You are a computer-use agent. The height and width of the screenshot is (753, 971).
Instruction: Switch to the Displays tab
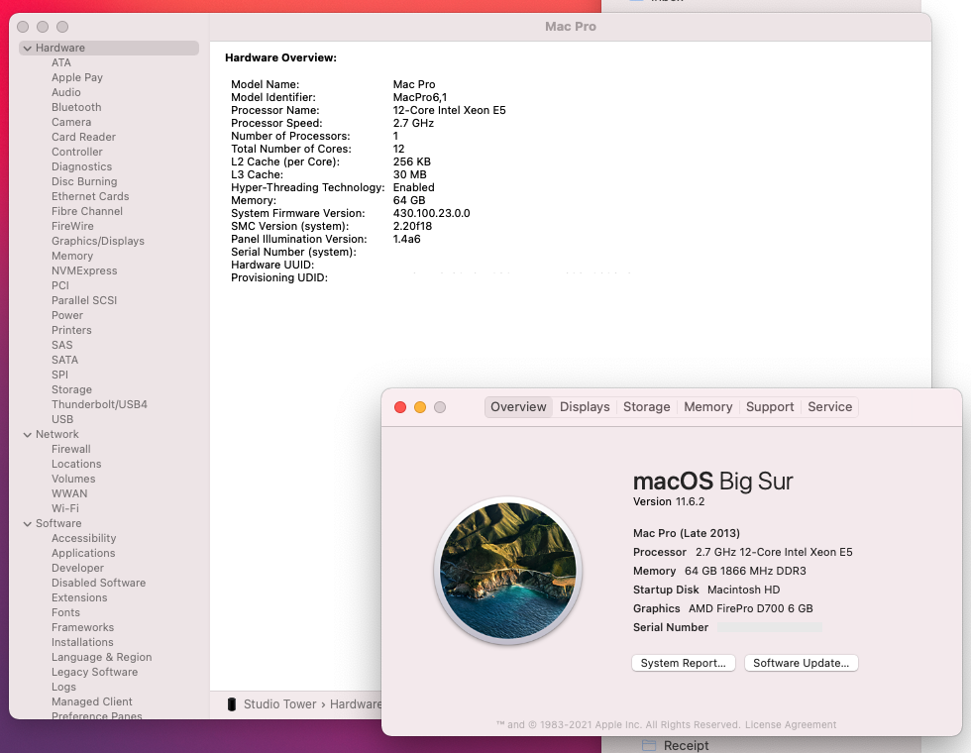click(585, 407)
